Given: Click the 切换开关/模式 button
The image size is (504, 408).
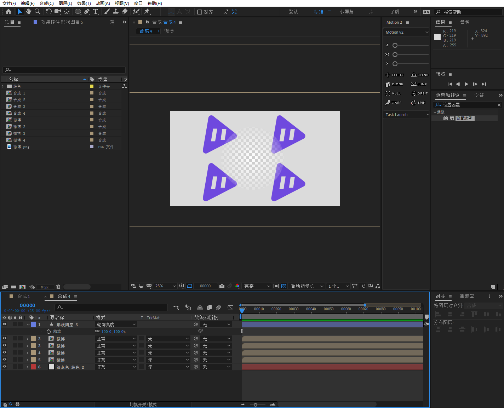Looking at the screenshot, I should pyautogui.click(x=143, y=404).
